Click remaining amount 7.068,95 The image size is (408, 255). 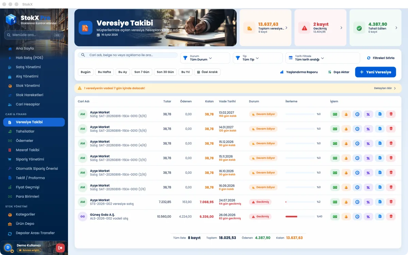click(x=207, y=202)
